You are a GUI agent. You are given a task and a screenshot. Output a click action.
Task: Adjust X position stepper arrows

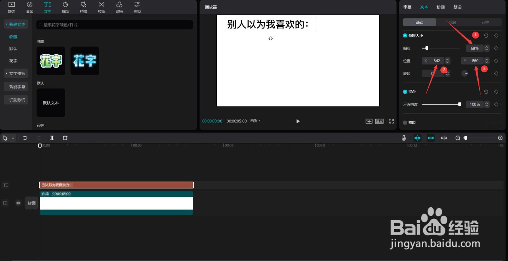pos(447,61)
